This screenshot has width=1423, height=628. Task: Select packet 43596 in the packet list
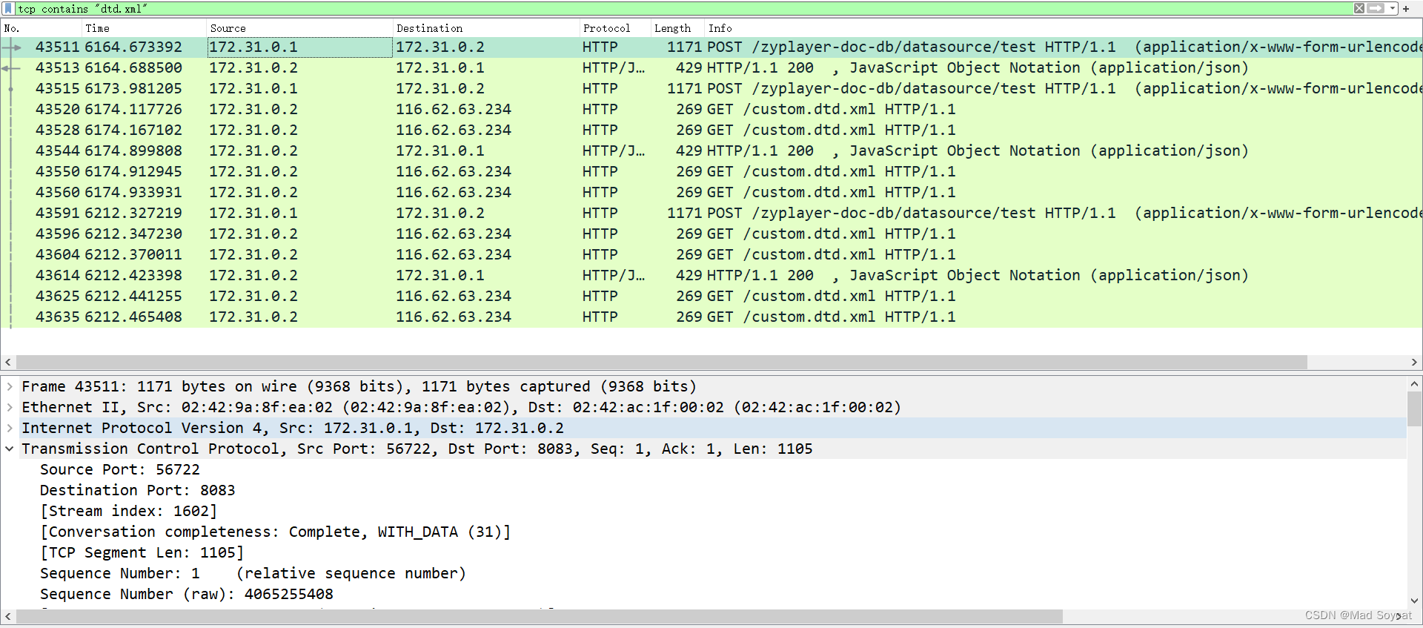(x=711, y=234)
